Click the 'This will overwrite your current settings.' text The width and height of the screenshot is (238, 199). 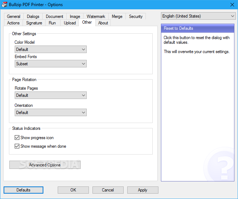pyautogui.click(x=196, y=52)
